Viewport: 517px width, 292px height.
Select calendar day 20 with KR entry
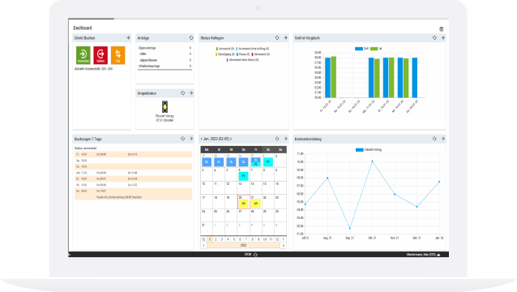coord(244,202)
